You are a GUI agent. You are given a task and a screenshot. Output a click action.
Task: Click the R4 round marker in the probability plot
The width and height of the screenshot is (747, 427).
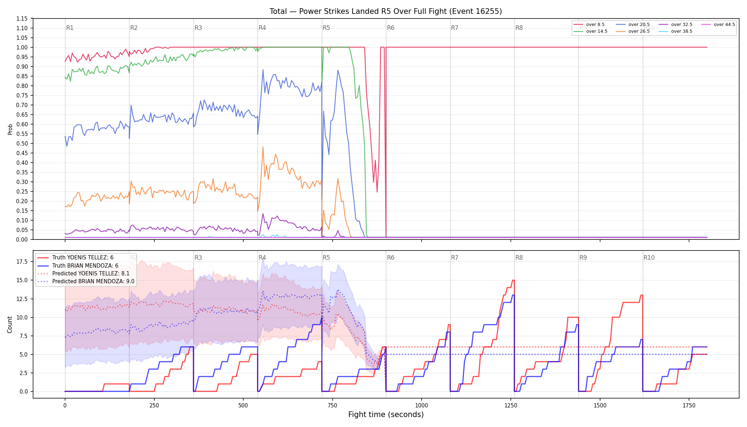pyautogui.click(x=262, y=28)
